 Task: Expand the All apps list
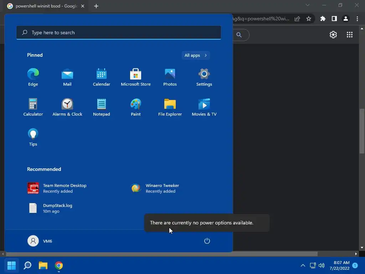[196, 55]
